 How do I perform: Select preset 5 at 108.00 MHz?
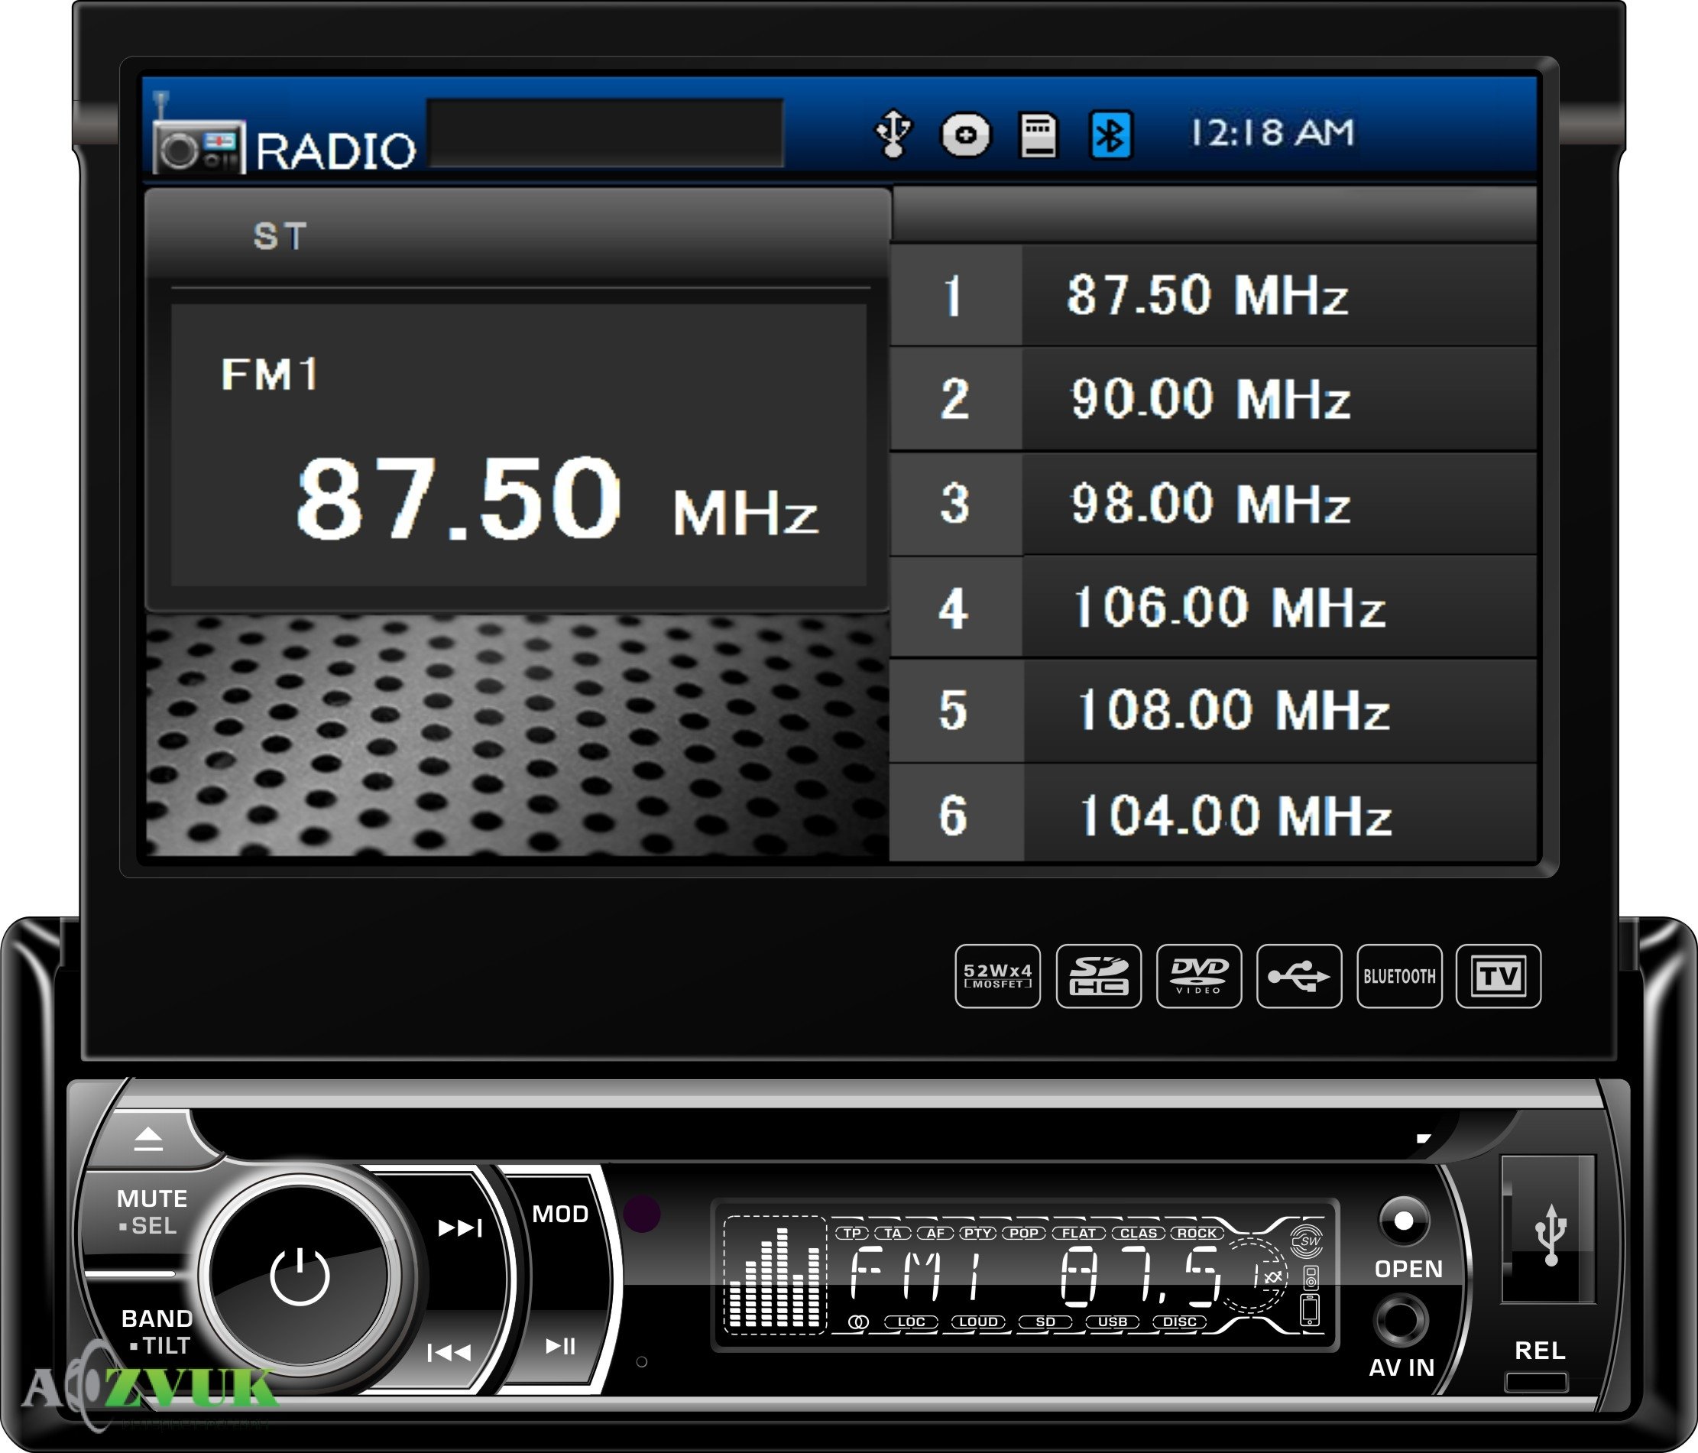[1213, 711]
